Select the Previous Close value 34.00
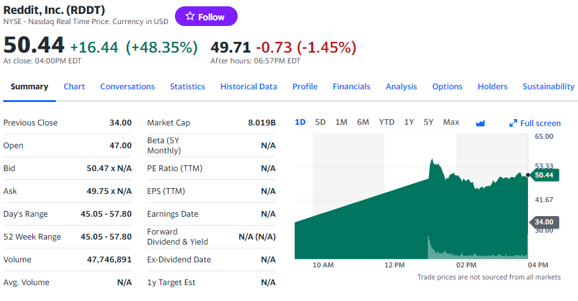This screenshot has width=578, height=301. click(x=120, y=123)
